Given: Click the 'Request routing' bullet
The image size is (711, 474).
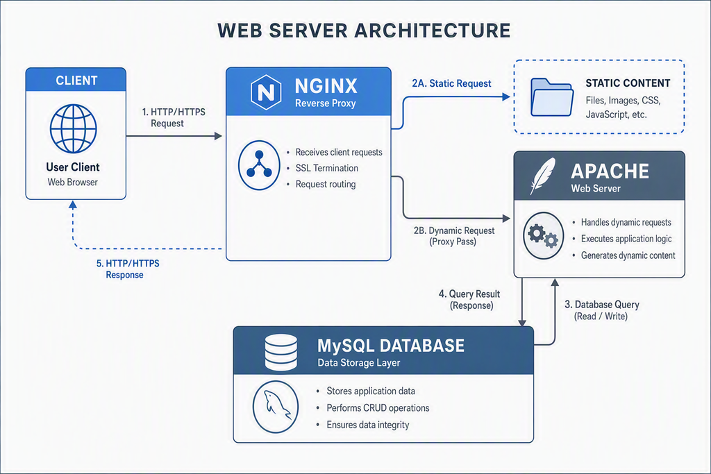Looking at the screenshot, I should [x=326, y=184].
